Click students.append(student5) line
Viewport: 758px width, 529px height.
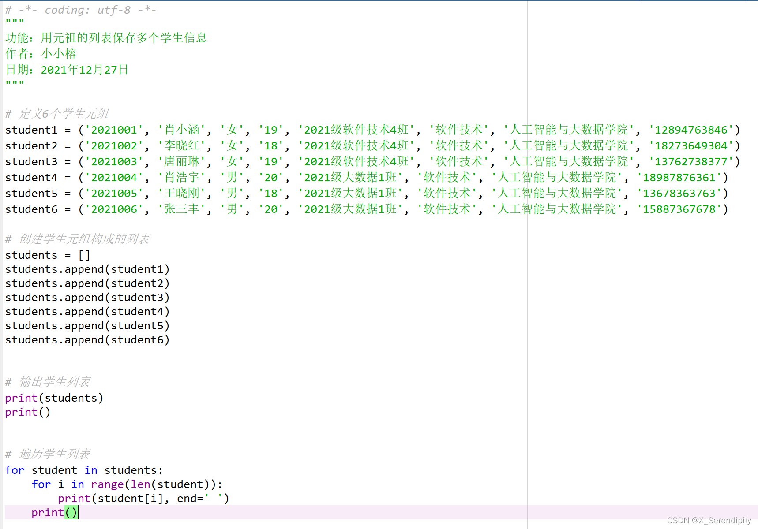click(87, 325)
